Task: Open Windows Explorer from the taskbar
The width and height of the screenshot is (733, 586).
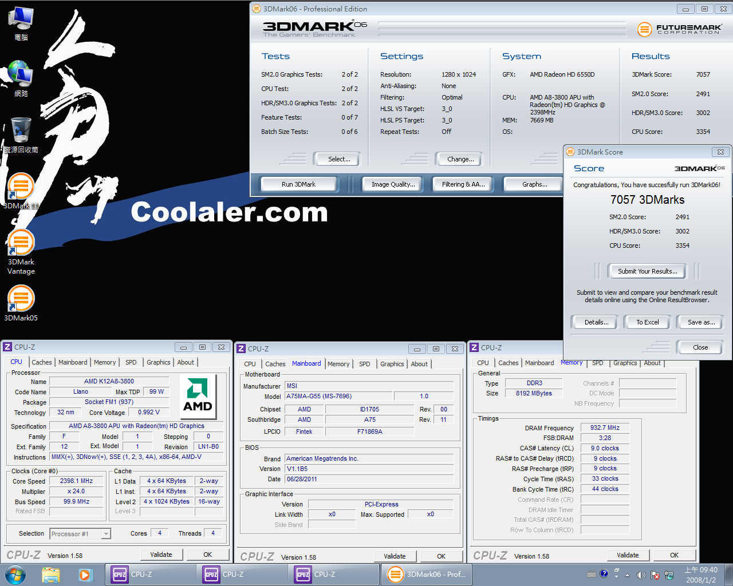Action: [51, 575]
